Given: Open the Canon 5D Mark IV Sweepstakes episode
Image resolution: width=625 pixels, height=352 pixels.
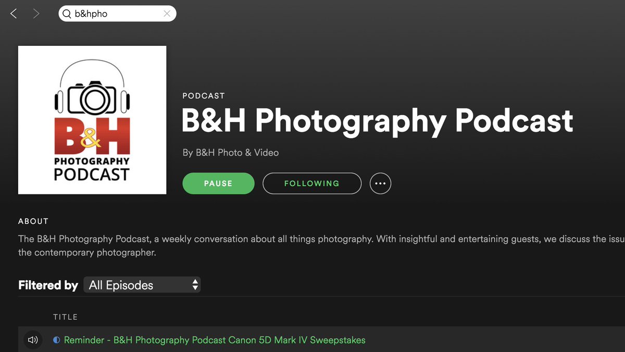Looking at the screenshot, I should (x=215, y=340).
